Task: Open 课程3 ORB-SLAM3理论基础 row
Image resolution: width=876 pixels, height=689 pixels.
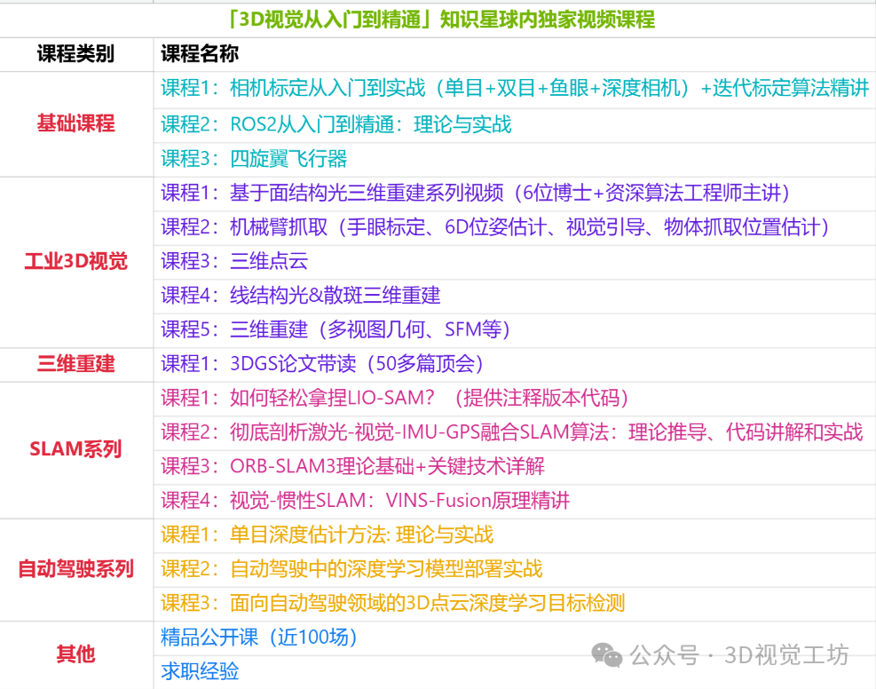Action: [515, 467]
